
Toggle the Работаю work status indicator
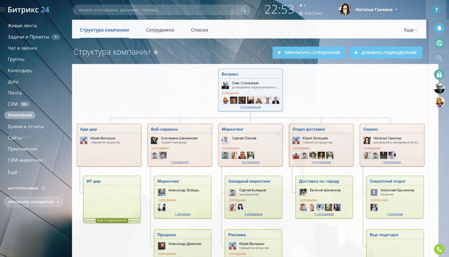[311, 13]
